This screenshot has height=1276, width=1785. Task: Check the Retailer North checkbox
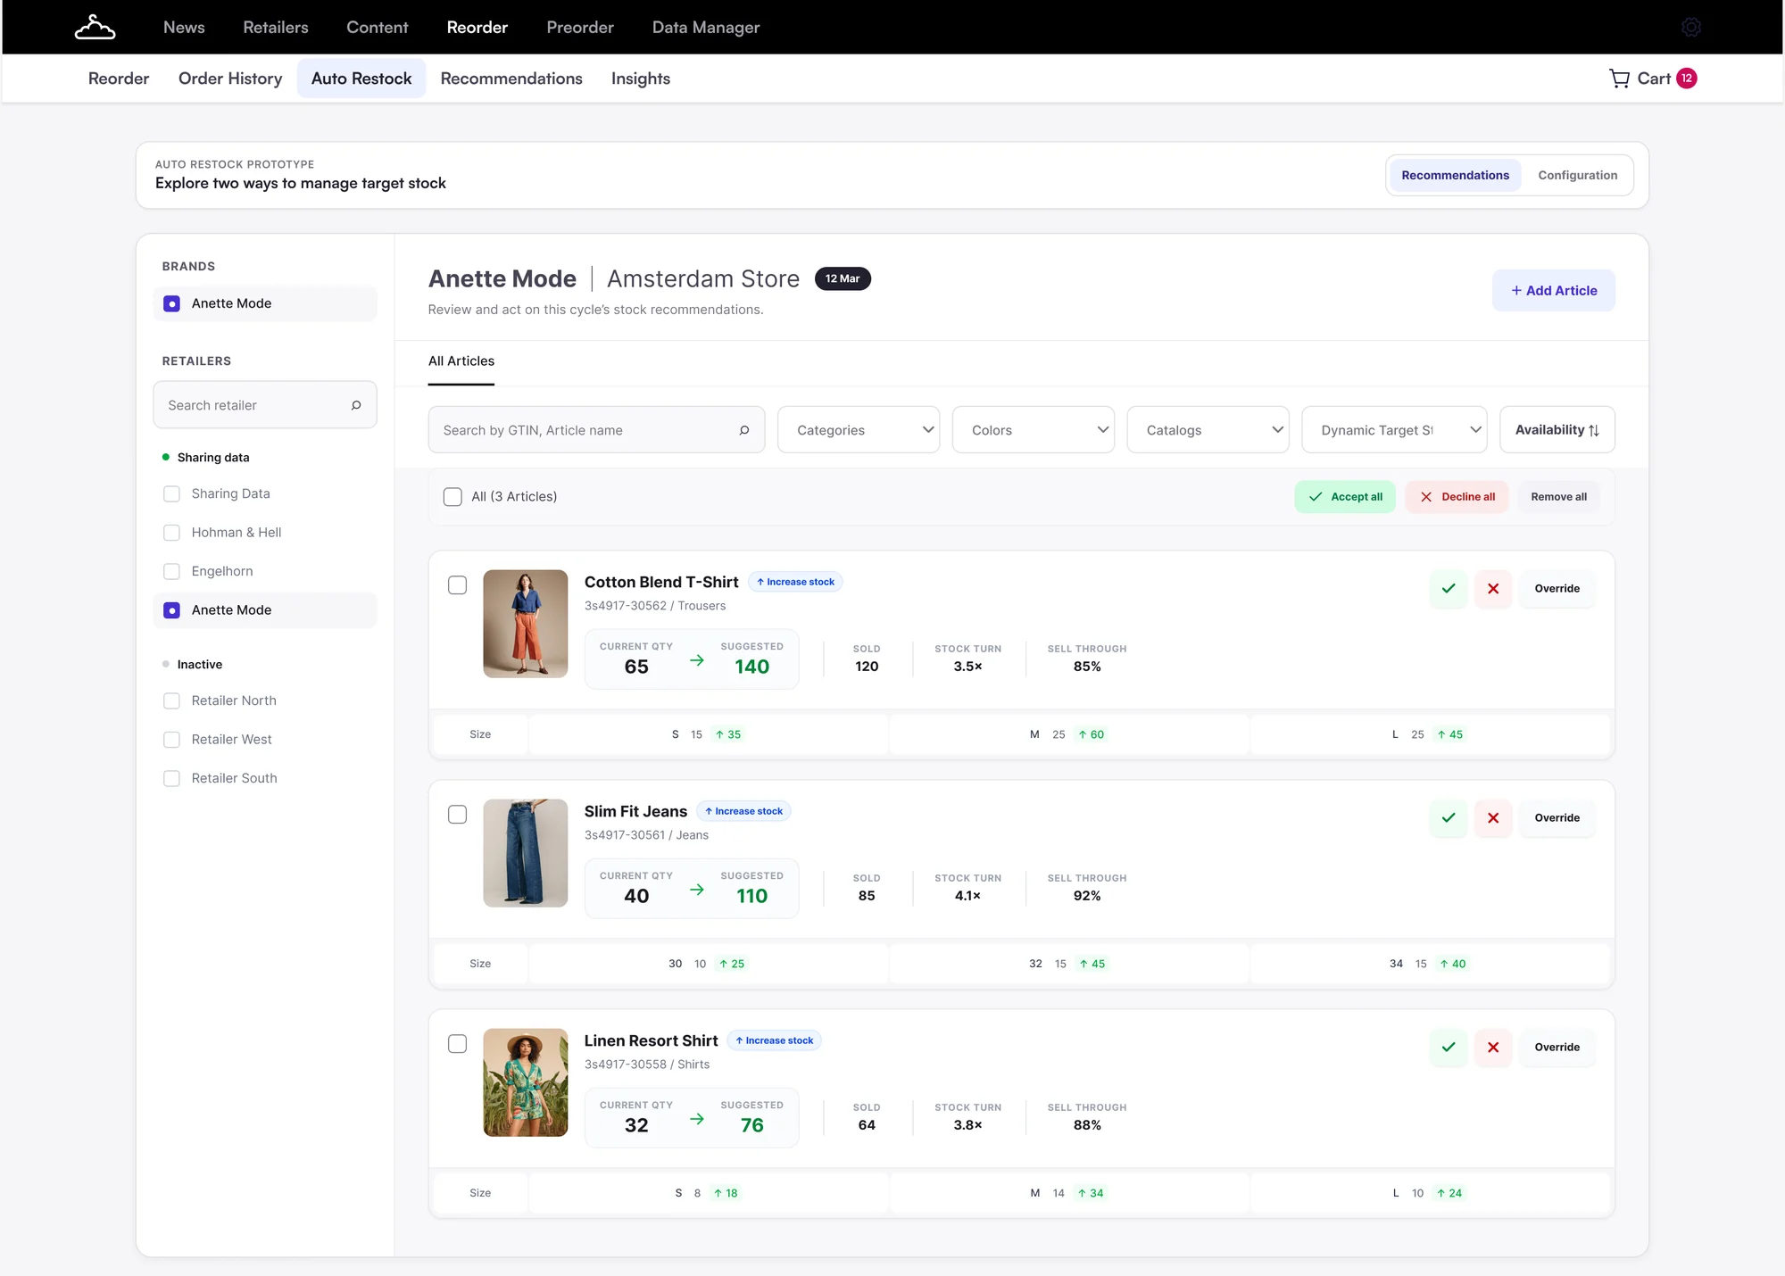pyautogui.click(x=172, y=701)
